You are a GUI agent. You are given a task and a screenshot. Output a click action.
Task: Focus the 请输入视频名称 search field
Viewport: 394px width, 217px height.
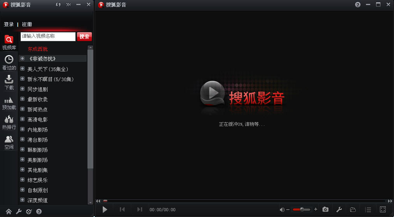tap(48, 36)
